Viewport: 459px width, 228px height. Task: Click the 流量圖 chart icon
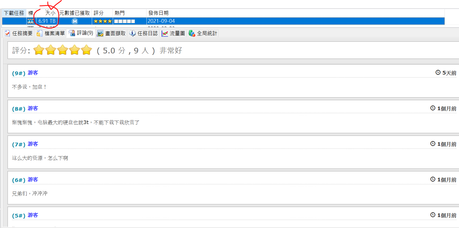click(165, 33)
